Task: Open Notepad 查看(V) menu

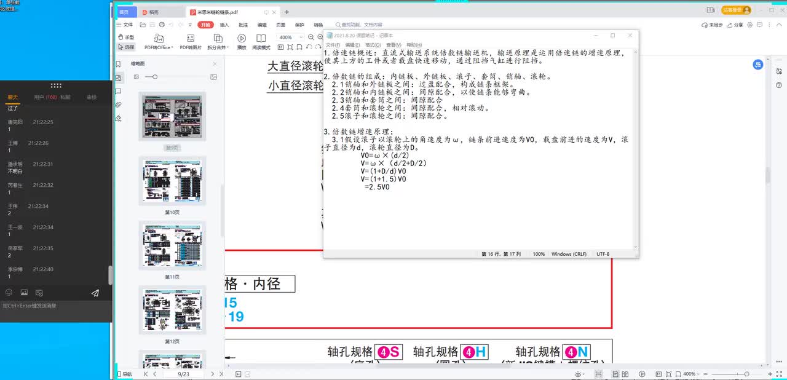Action: 394,45
